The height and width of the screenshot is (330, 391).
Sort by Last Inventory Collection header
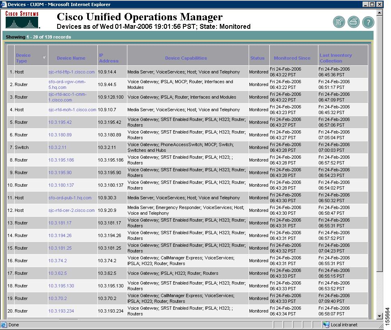[336, 58]
